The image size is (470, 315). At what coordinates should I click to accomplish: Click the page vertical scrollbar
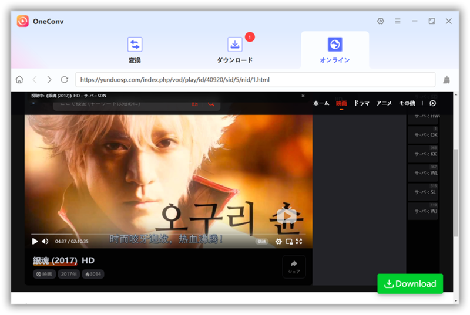click(456, 193)
